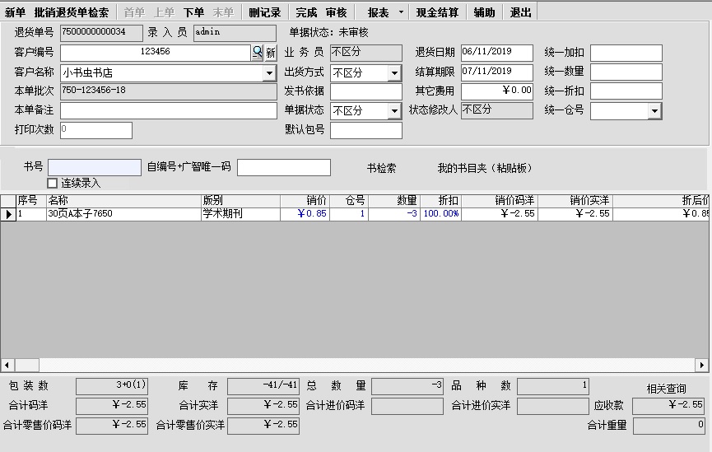Click 报表 toolbar item

[x=379, y=12]
